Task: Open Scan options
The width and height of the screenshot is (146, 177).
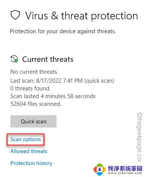Action: coord(26,140)
